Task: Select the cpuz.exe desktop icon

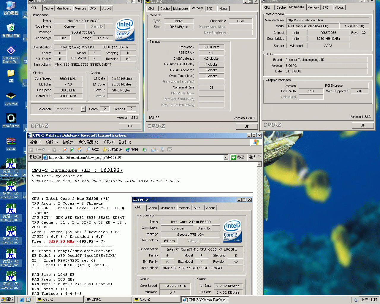Action: pyautogui.click(x=11, y=99)
